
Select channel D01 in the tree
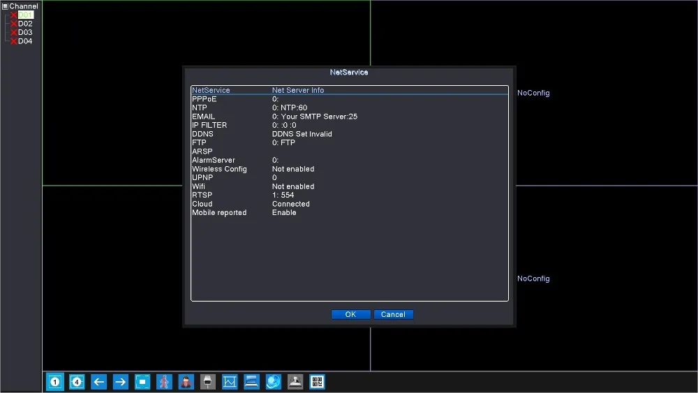coord(25,15)
